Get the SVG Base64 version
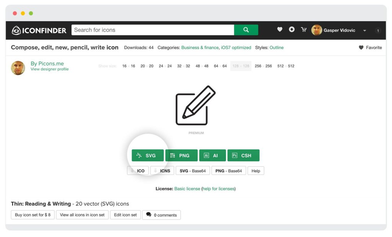The height and width of the screenshot is (237, 392). click(193, 170)
